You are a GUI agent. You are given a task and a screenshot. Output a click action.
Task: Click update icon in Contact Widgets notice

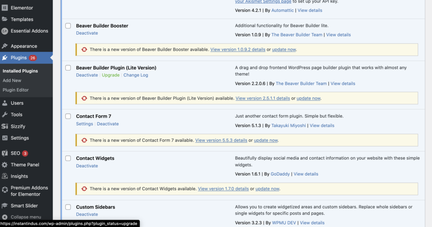pos(84,189)
